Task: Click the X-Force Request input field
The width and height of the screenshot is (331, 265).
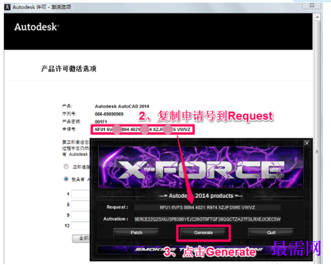Action: click(x=208, y=208)
